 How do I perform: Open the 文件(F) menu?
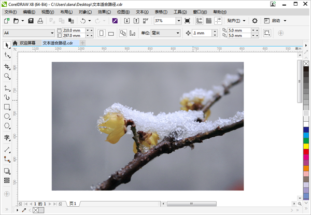click(11, 12)
